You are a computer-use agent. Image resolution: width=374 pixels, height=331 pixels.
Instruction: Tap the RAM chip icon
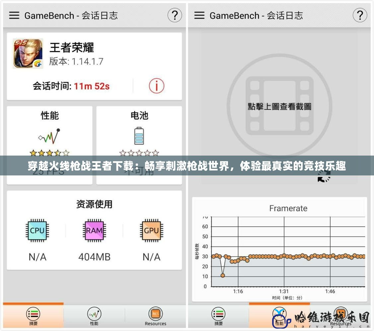(x=94, y=230)
